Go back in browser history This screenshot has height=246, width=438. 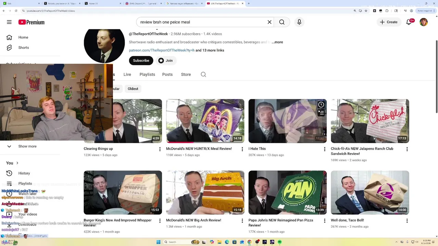click(x=4, y=11)
